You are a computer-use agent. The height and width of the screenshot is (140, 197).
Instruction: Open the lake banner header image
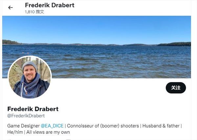pos(97,47)
